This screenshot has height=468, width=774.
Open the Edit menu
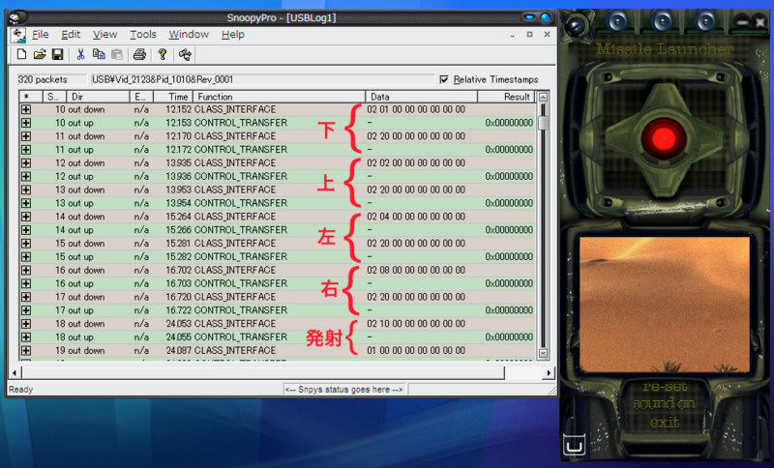71,35
